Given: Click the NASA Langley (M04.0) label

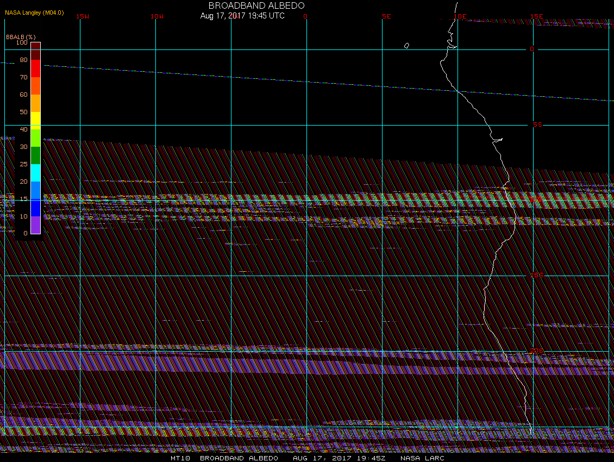Looking at the screenshot, I should click(34, 13).
